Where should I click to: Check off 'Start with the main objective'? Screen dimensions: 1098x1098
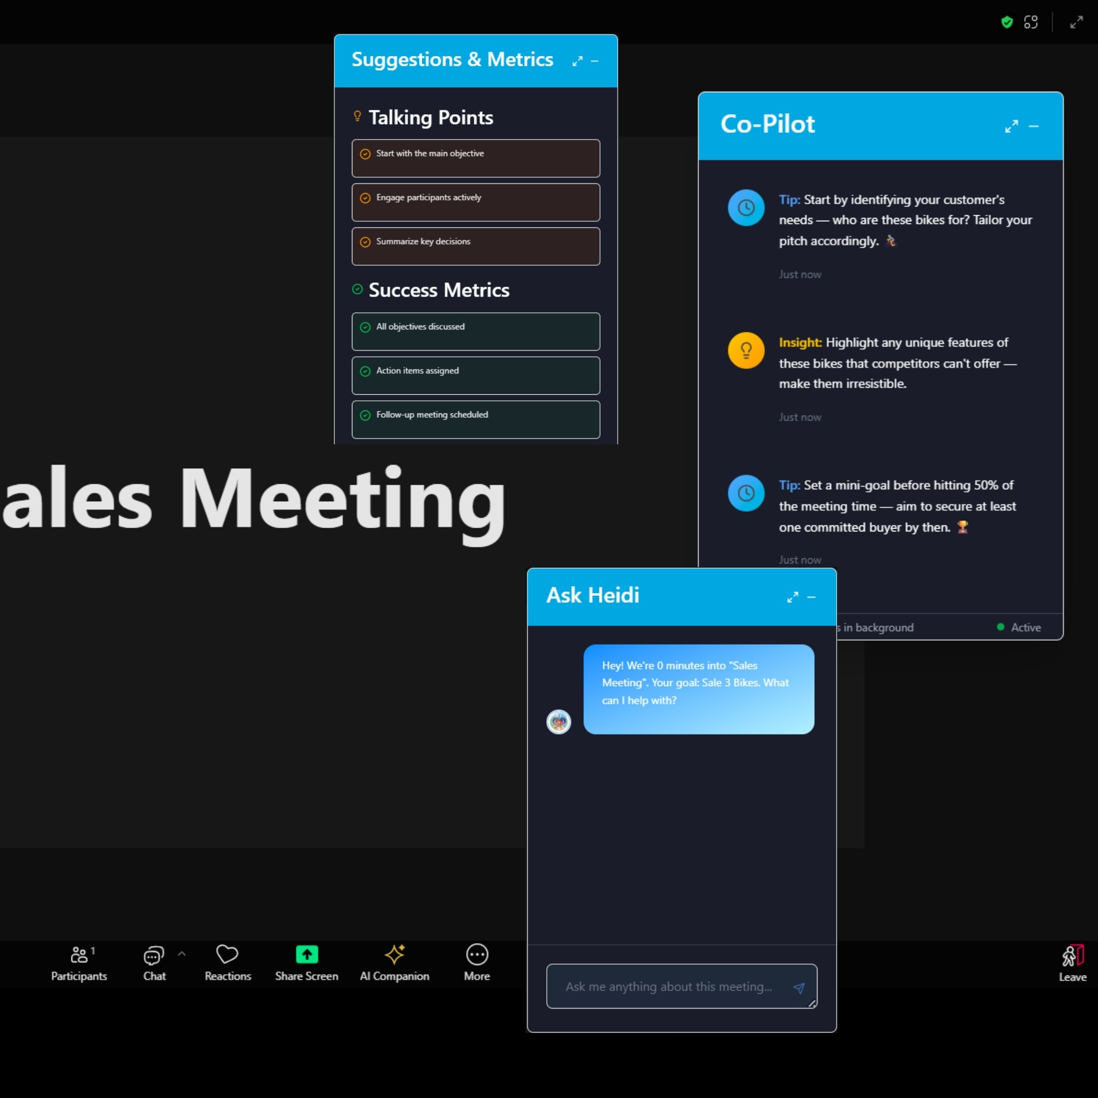[366, 154]
